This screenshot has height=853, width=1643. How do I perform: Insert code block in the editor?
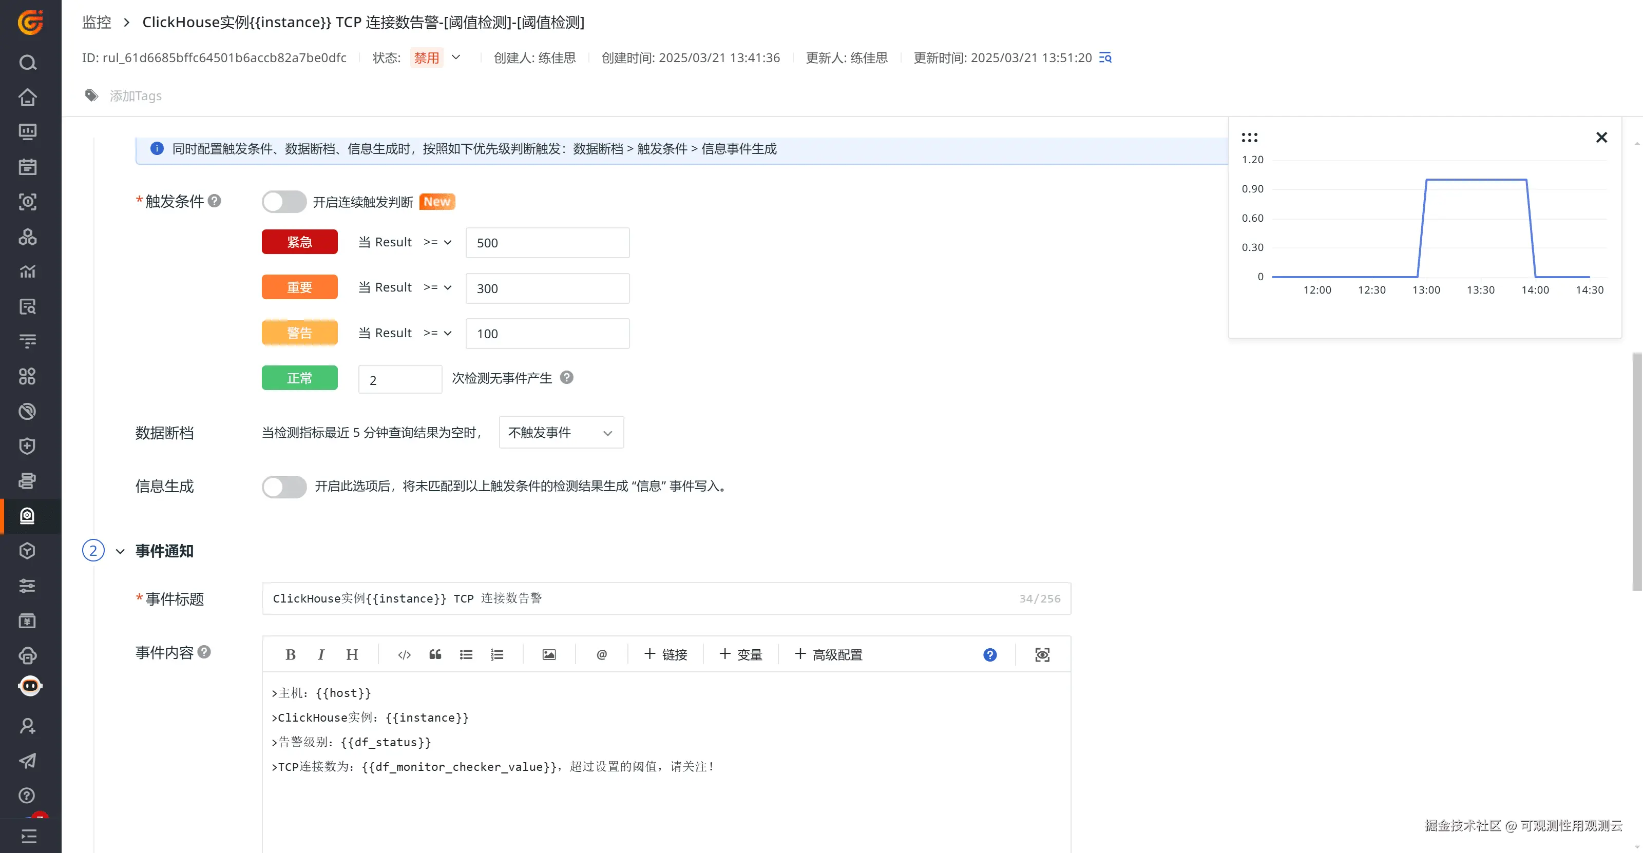click(405, 655)
